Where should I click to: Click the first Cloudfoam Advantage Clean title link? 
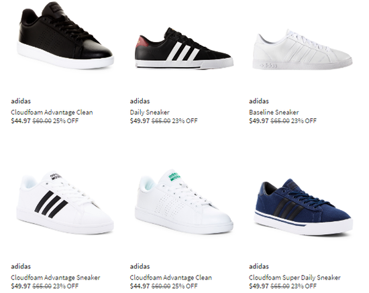click(x=52, y=112)
